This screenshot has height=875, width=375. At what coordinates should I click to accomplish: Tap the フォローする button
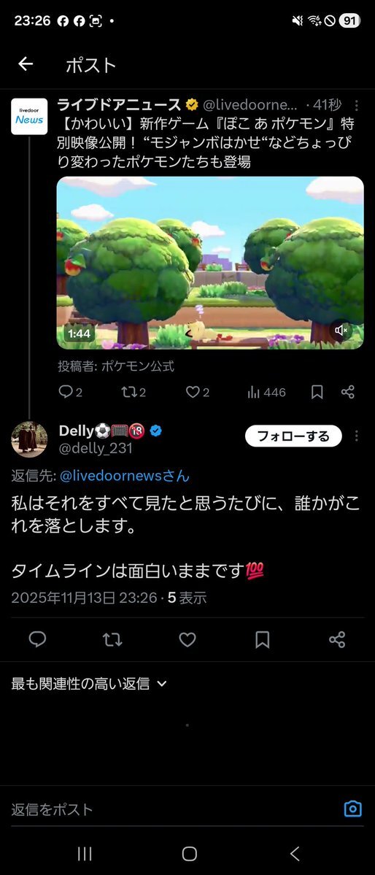click(x=293, y=436)
